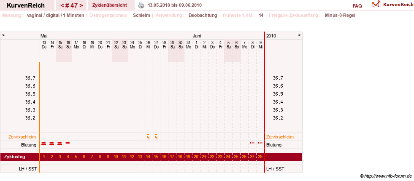Screen dimensions: 414x181
Task: Click the right Zervixschleim row label
Action: [x=280, y=137]
